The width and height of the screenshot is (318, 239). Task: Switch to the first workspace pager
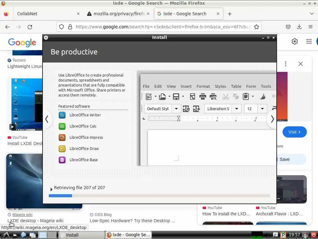point(43,235)
